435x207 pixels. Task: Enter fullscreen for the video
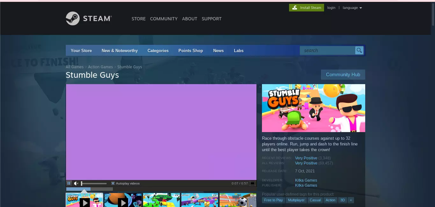[252, 183]
